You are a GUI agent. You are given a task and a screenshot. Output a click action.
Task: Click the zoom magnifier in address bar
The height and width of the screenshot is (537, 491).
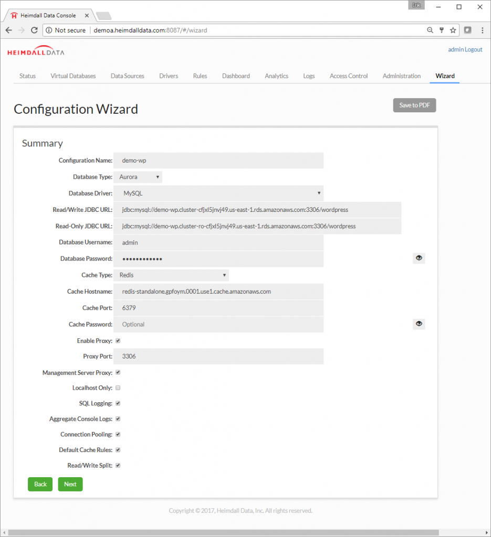click(430, 30)
